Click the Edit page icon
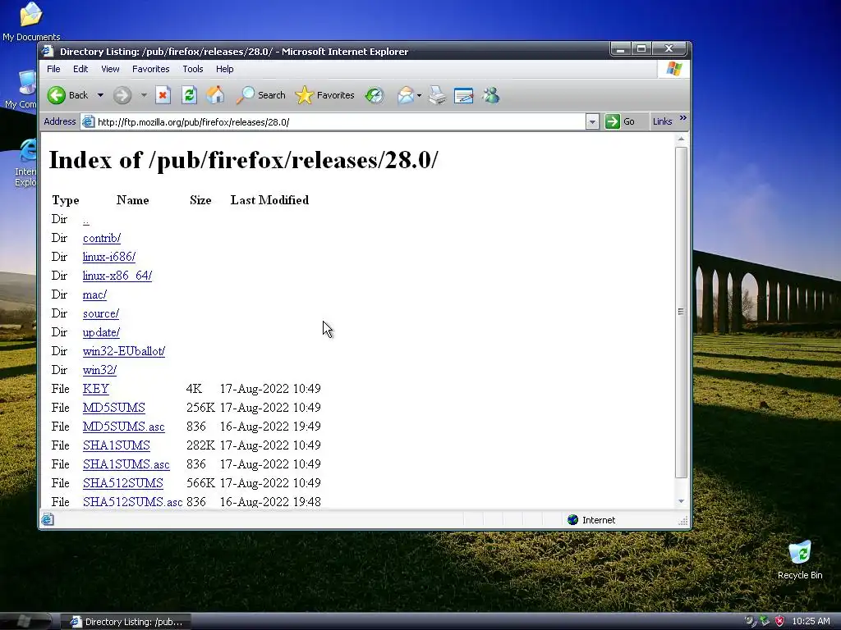 [x=463, y=95]
